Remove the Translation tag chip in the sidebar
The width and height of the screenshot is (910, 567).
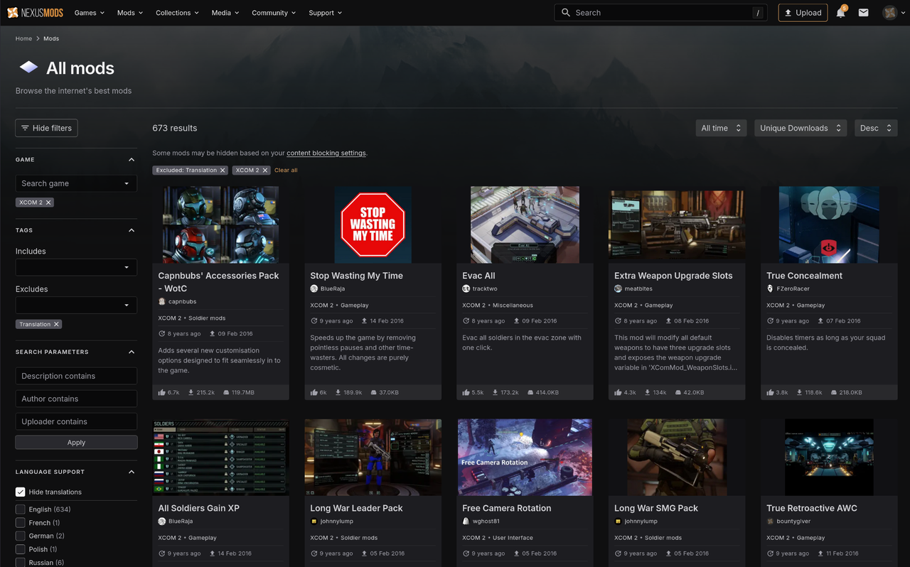point(57,324)
